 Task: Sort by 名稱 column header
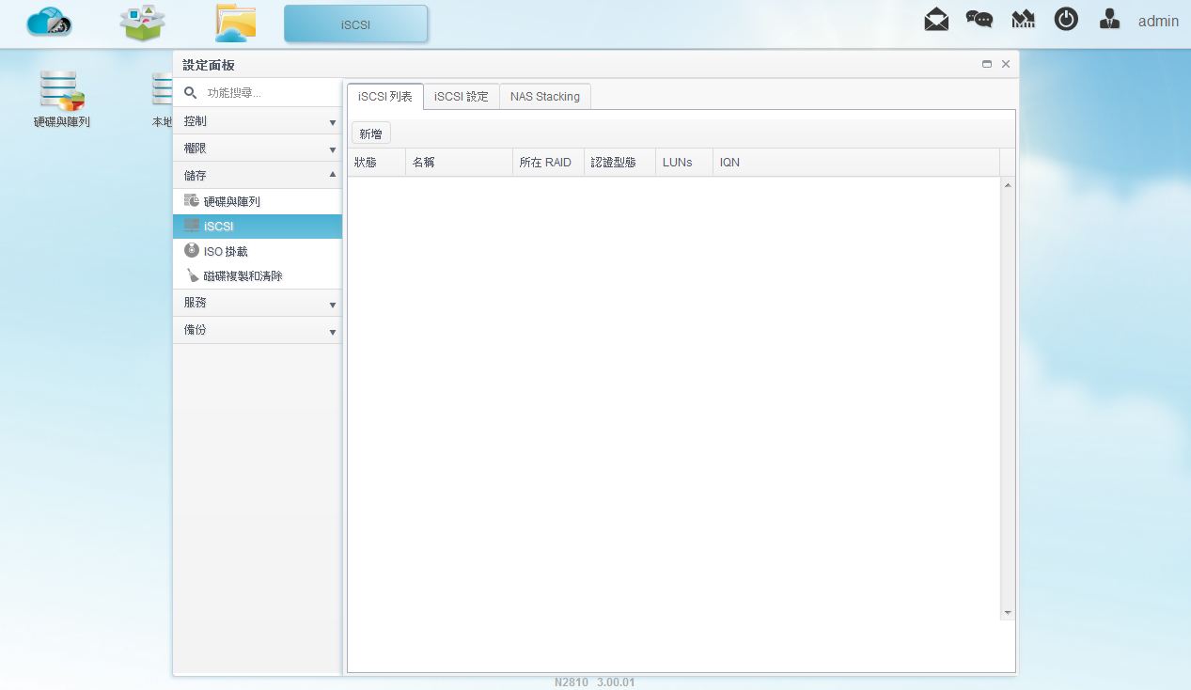tap(460, 163)
